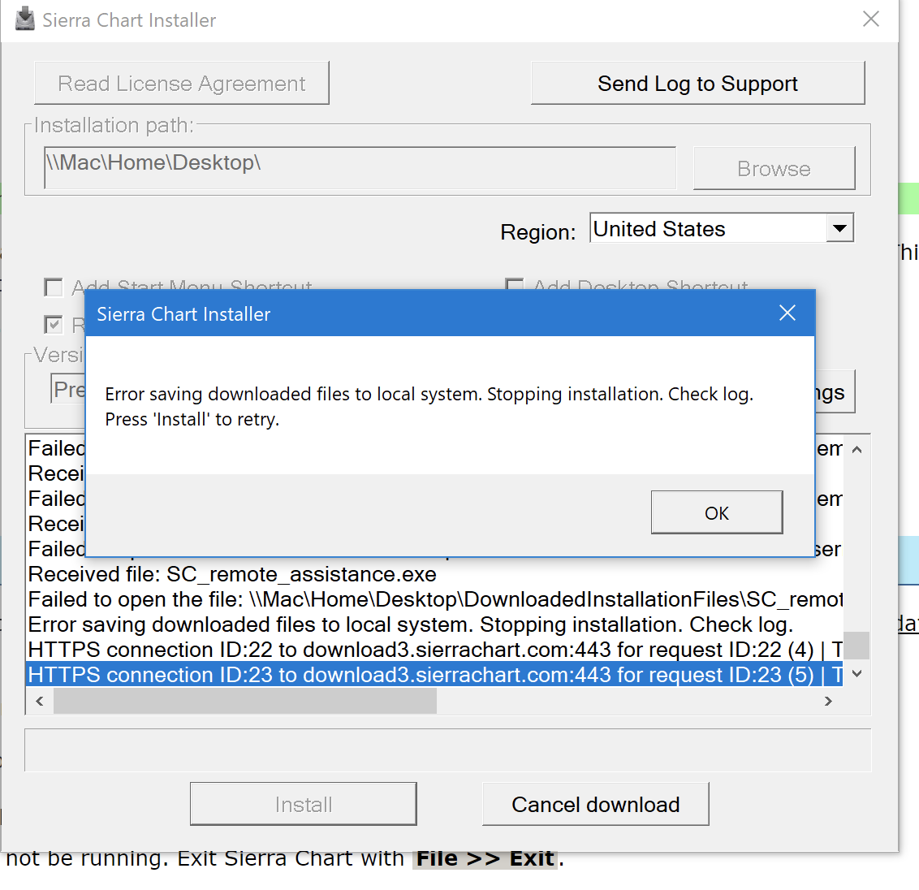This screenshot has width=919, height=890.
Task: Click the version field starting with 'Pre'
Action: point(68,388)
